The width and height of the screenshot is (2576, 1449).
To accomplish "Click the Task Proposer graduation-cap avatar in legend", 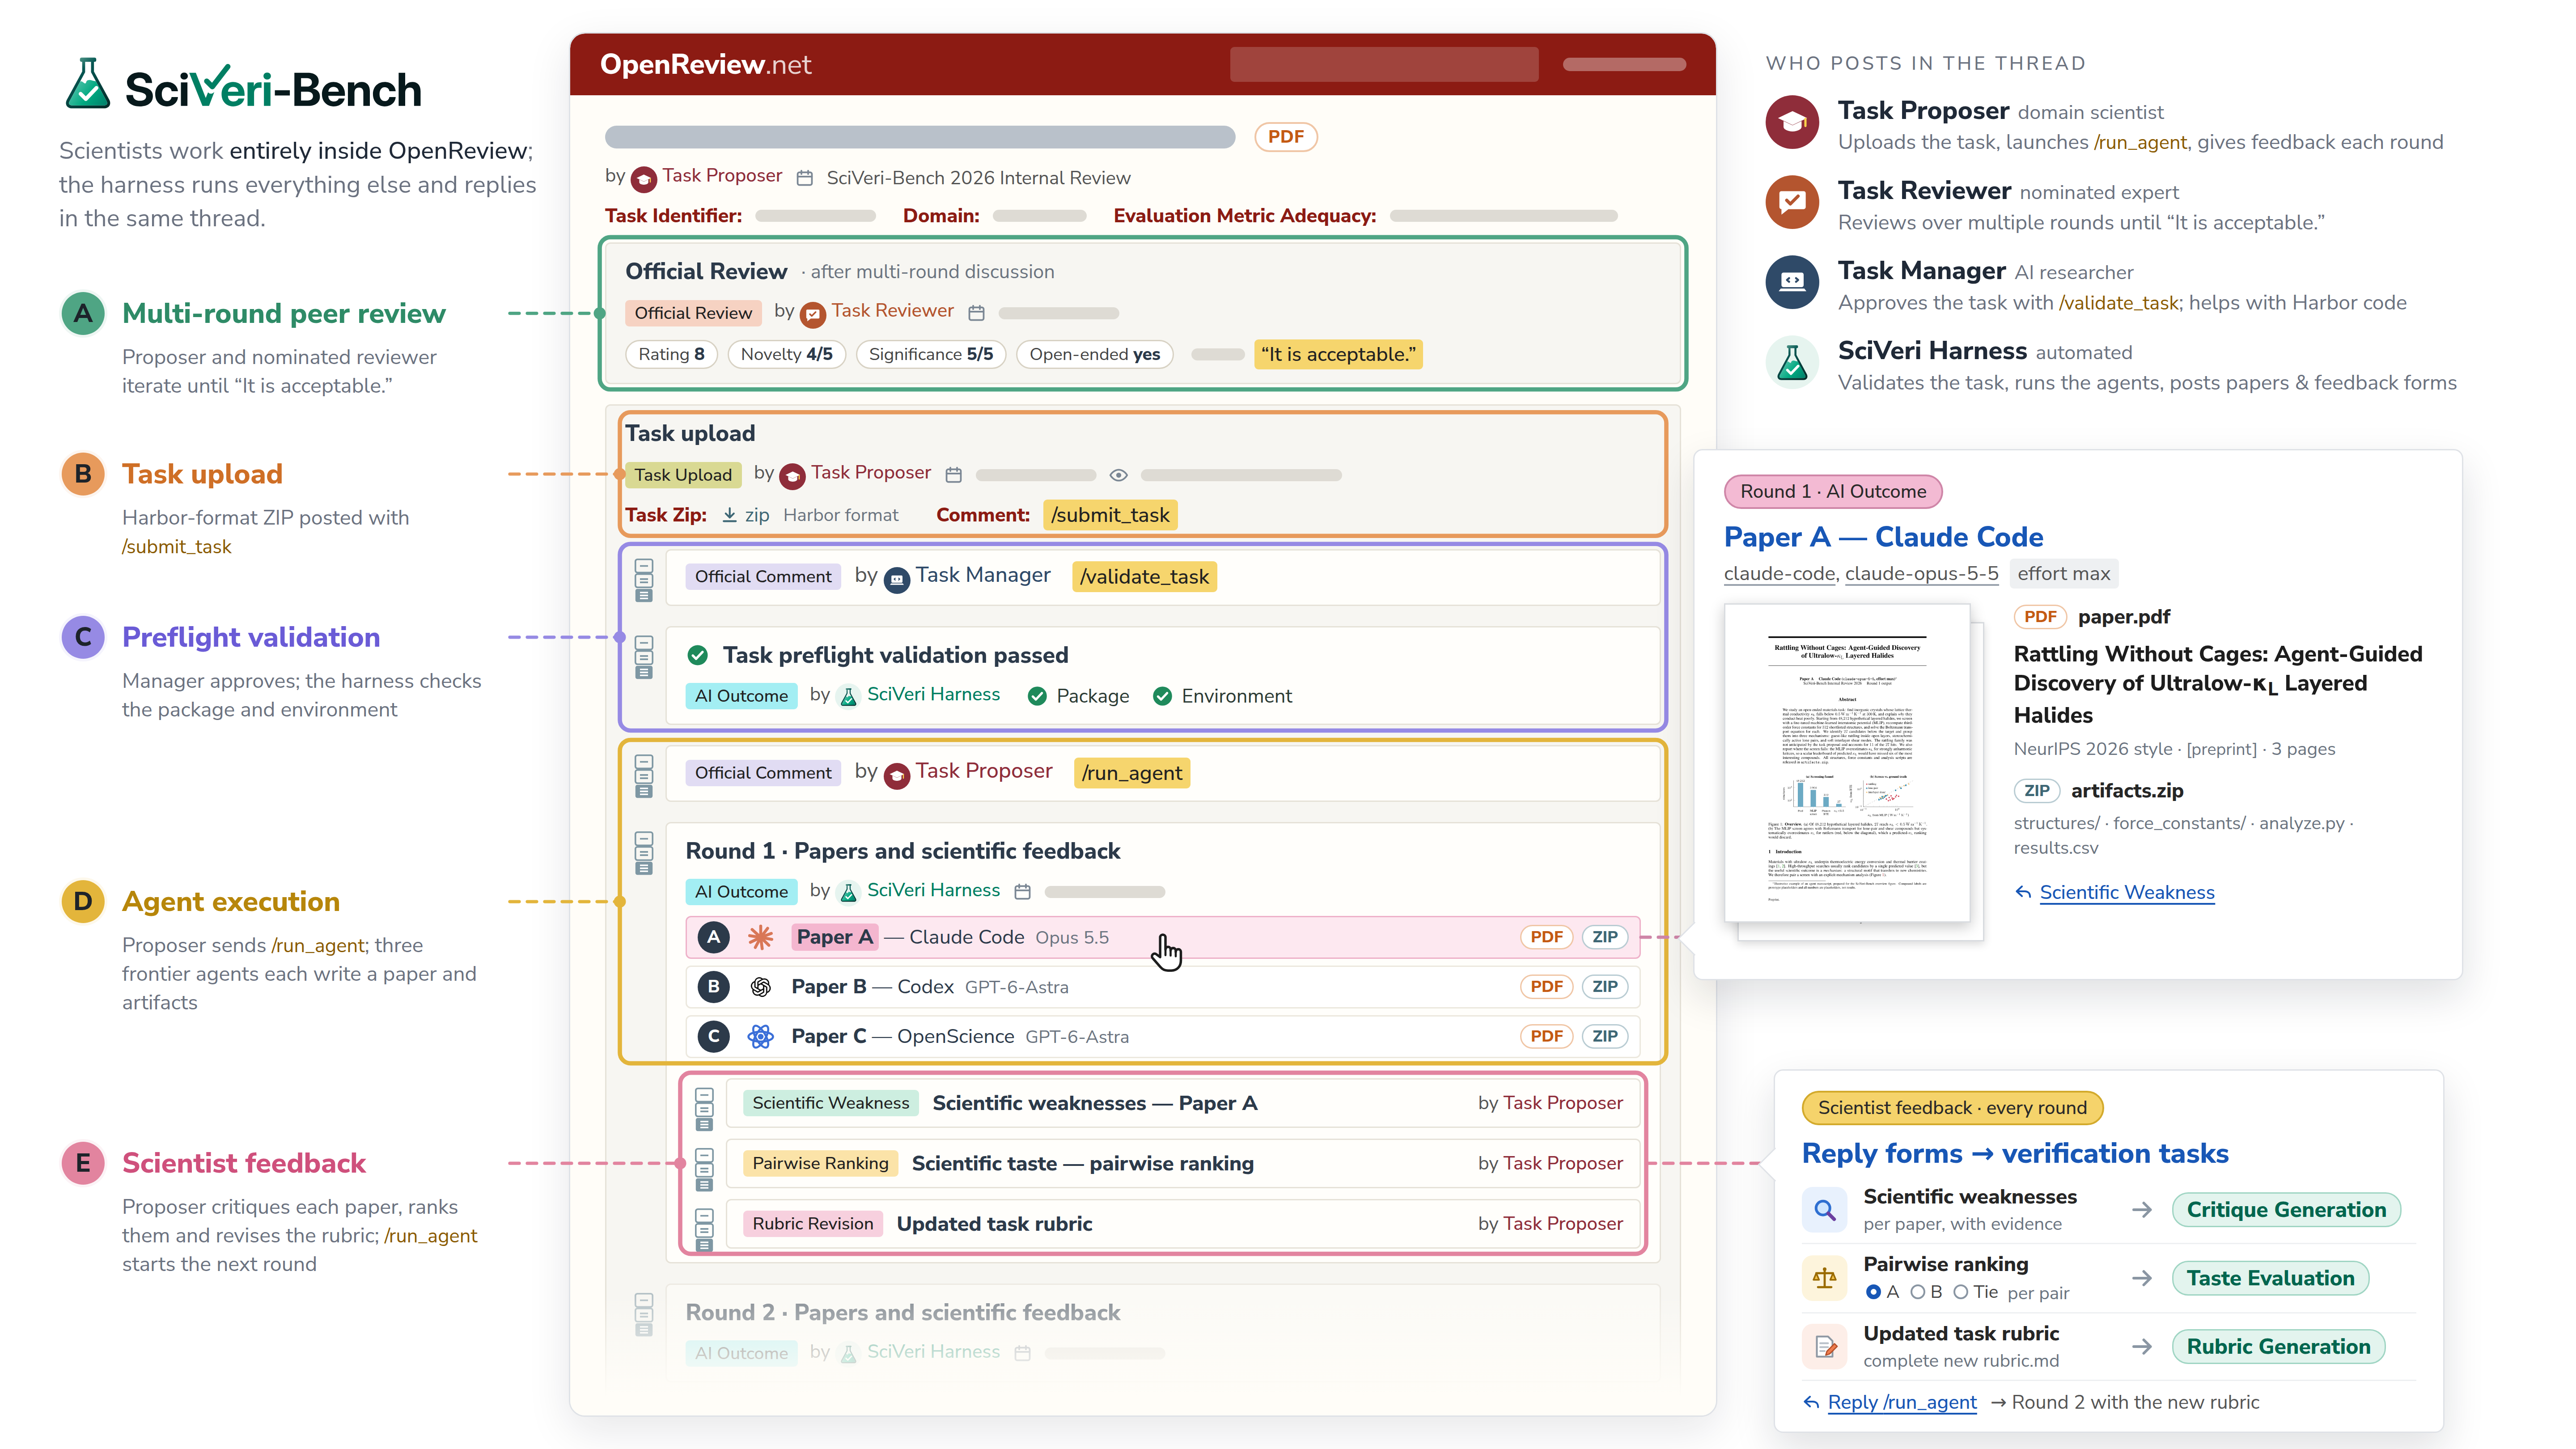I will pyautogui.click(x=1792, y=122).
